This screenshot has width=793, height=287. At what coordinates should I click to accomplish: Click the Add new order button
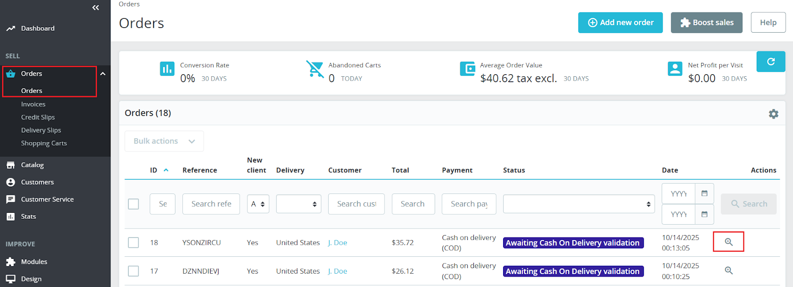click(x=620, y=23)
